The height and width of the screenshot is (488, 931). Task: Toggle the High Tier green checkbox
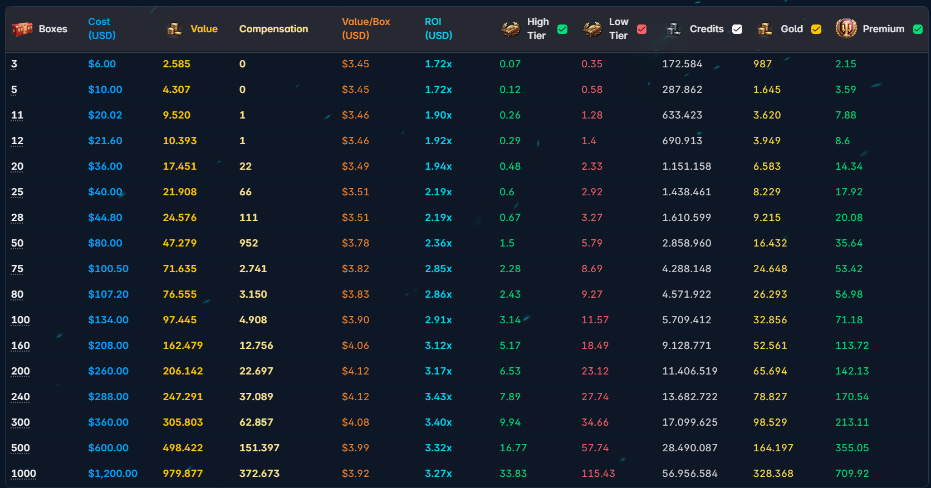pos(562,29)
